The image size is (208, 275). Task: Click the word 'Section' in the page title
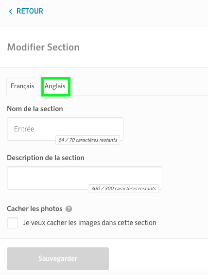(x=63, y=47)
